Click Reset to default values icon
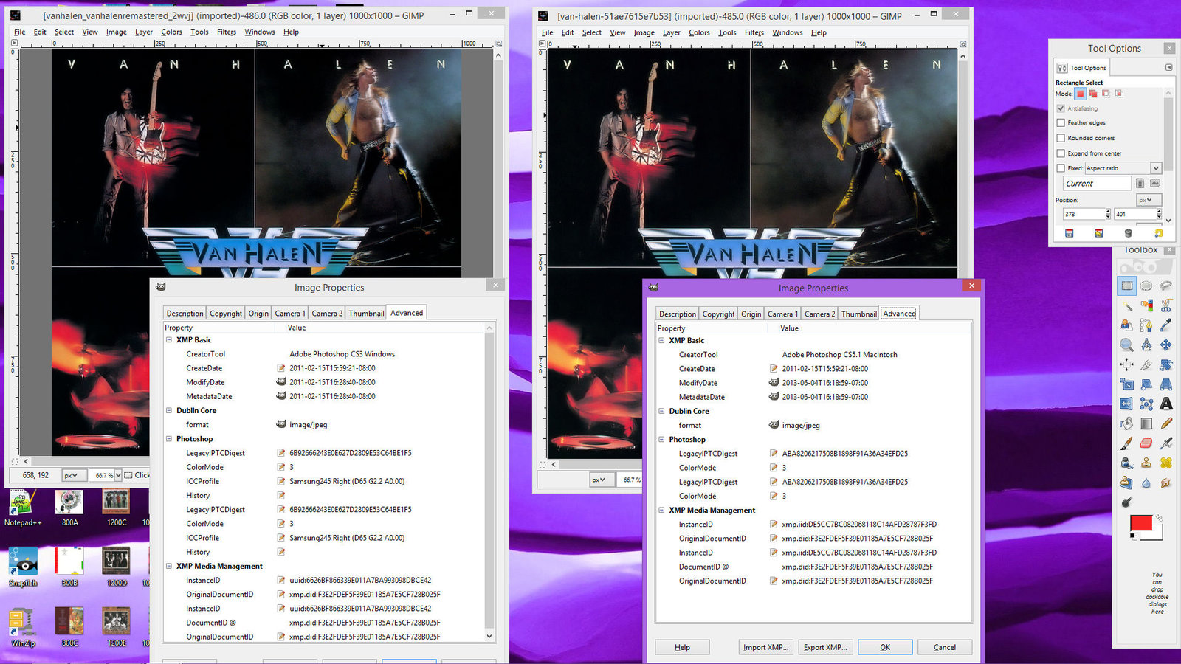 coord(1158,233)
